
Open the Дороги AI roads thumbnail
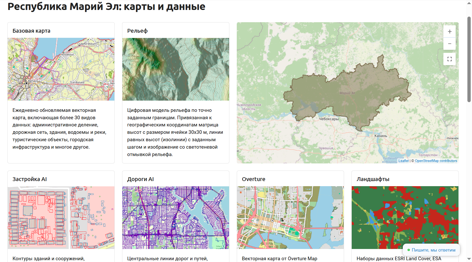click(176, 218)
